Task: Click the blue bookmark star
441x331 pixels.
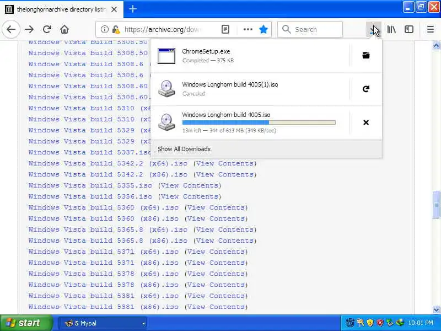Action: (x=263, y=29)
